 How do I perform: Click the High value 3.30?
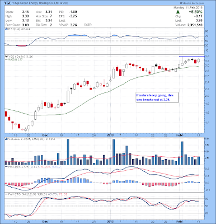(x=25, y=16)
